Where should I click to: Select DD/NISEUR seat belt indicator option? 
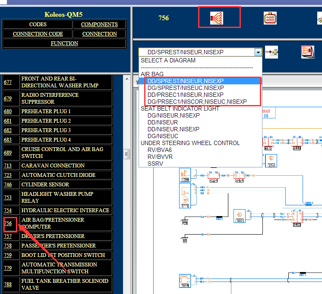click(163, 122)
